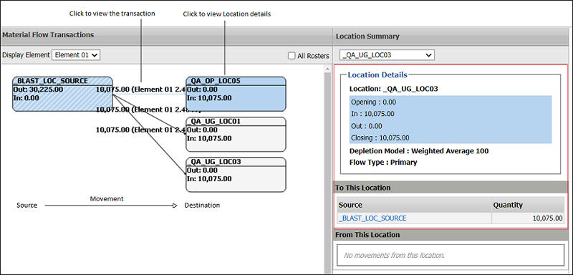Click Out: 30,225.00 in the source node
The image size is (573, 275).
point(38,89)
